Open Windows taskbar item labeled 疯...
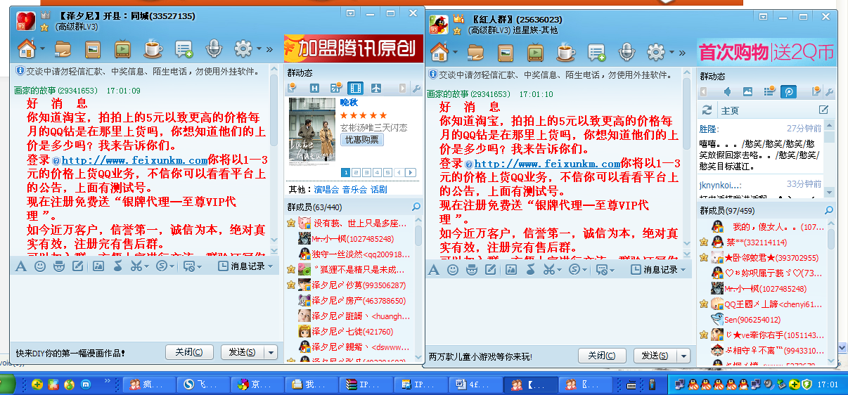Viewport: 848px width, 395px height. [x=147, y=384]
